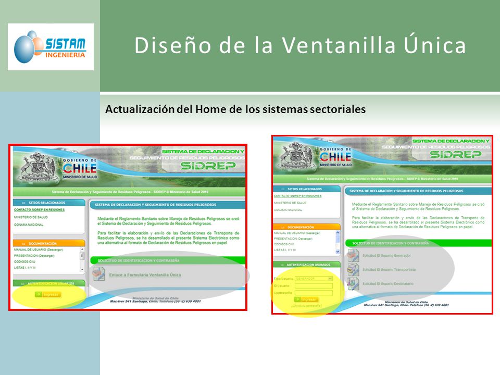The image size is (500, 375).
Task: Click Sitios Relacionados header in left screenshot
Action: (x=49, y=203)
